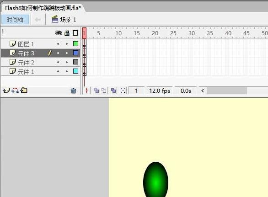Click the 12.0 fps frame rate field
This screenshot has height=197, width=268.
160,91
